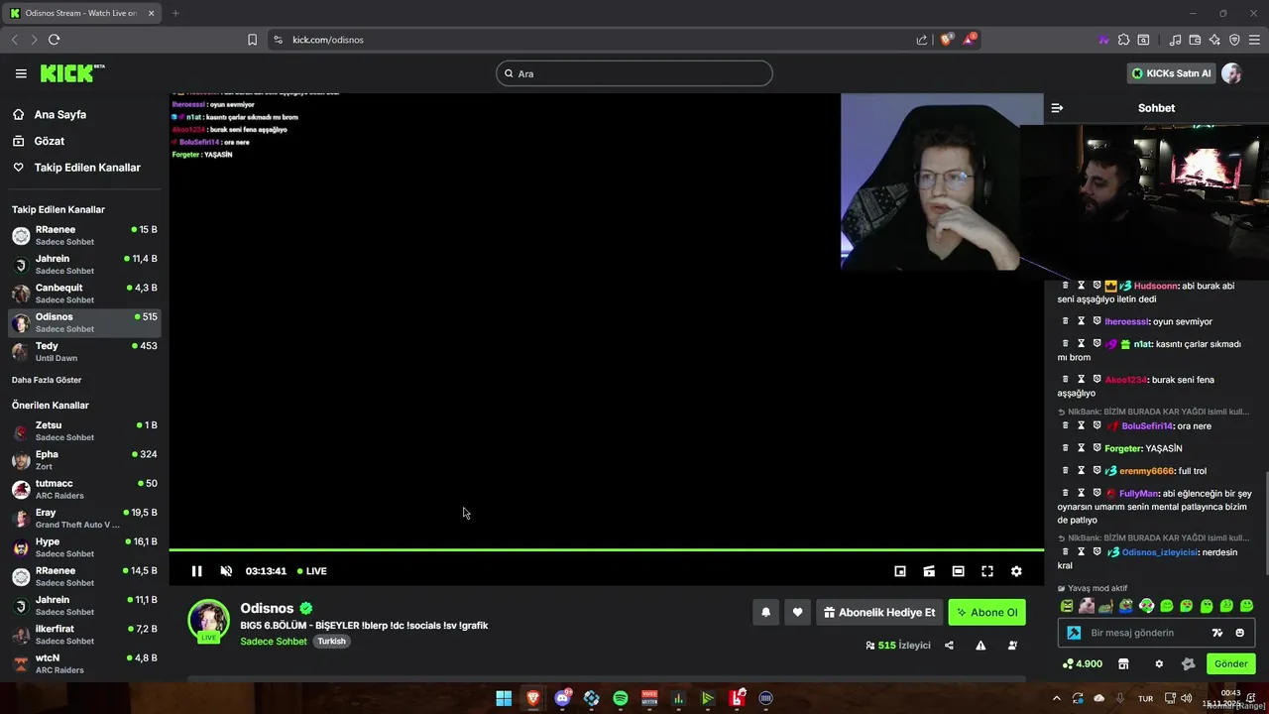Open the chat settings gear
This screenshot has width=1269, height=714.
pyautogui.click(x=1159, y=664)
